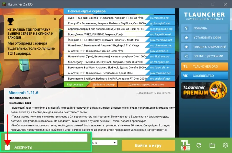Click the account name input field
Viewport: 232px width, 153px height.
46,137
